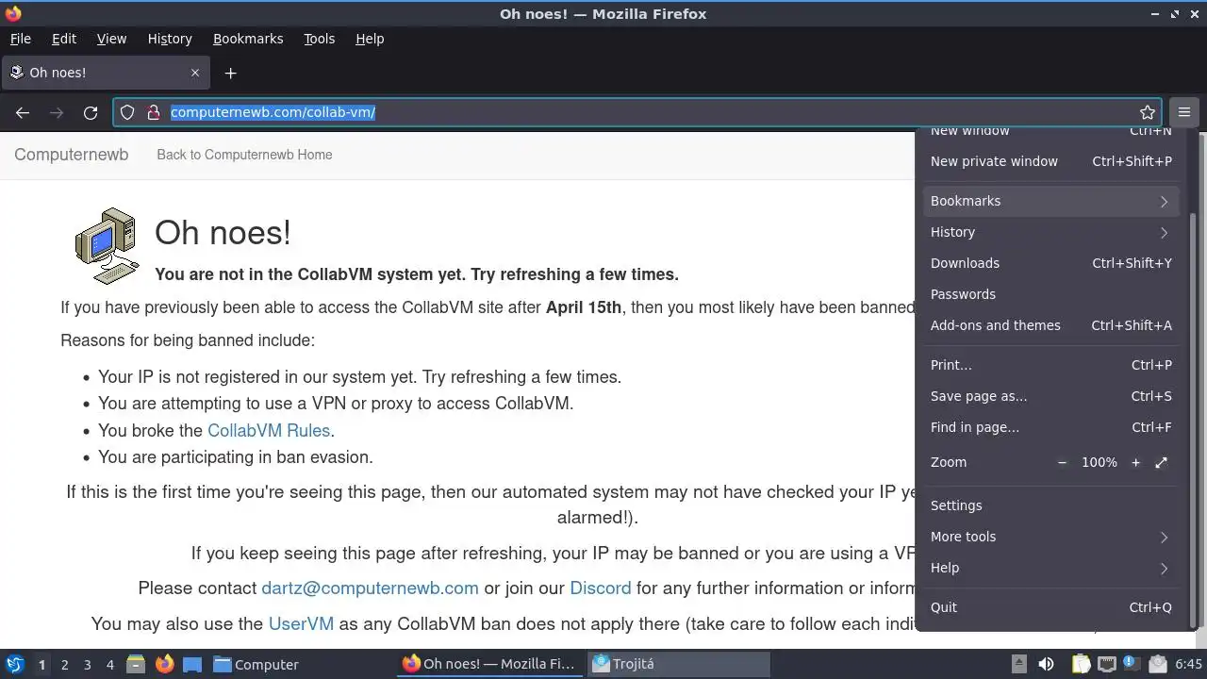1207x679 pixels.
Task: Open the Tools menu
Action: click(320, 39)
